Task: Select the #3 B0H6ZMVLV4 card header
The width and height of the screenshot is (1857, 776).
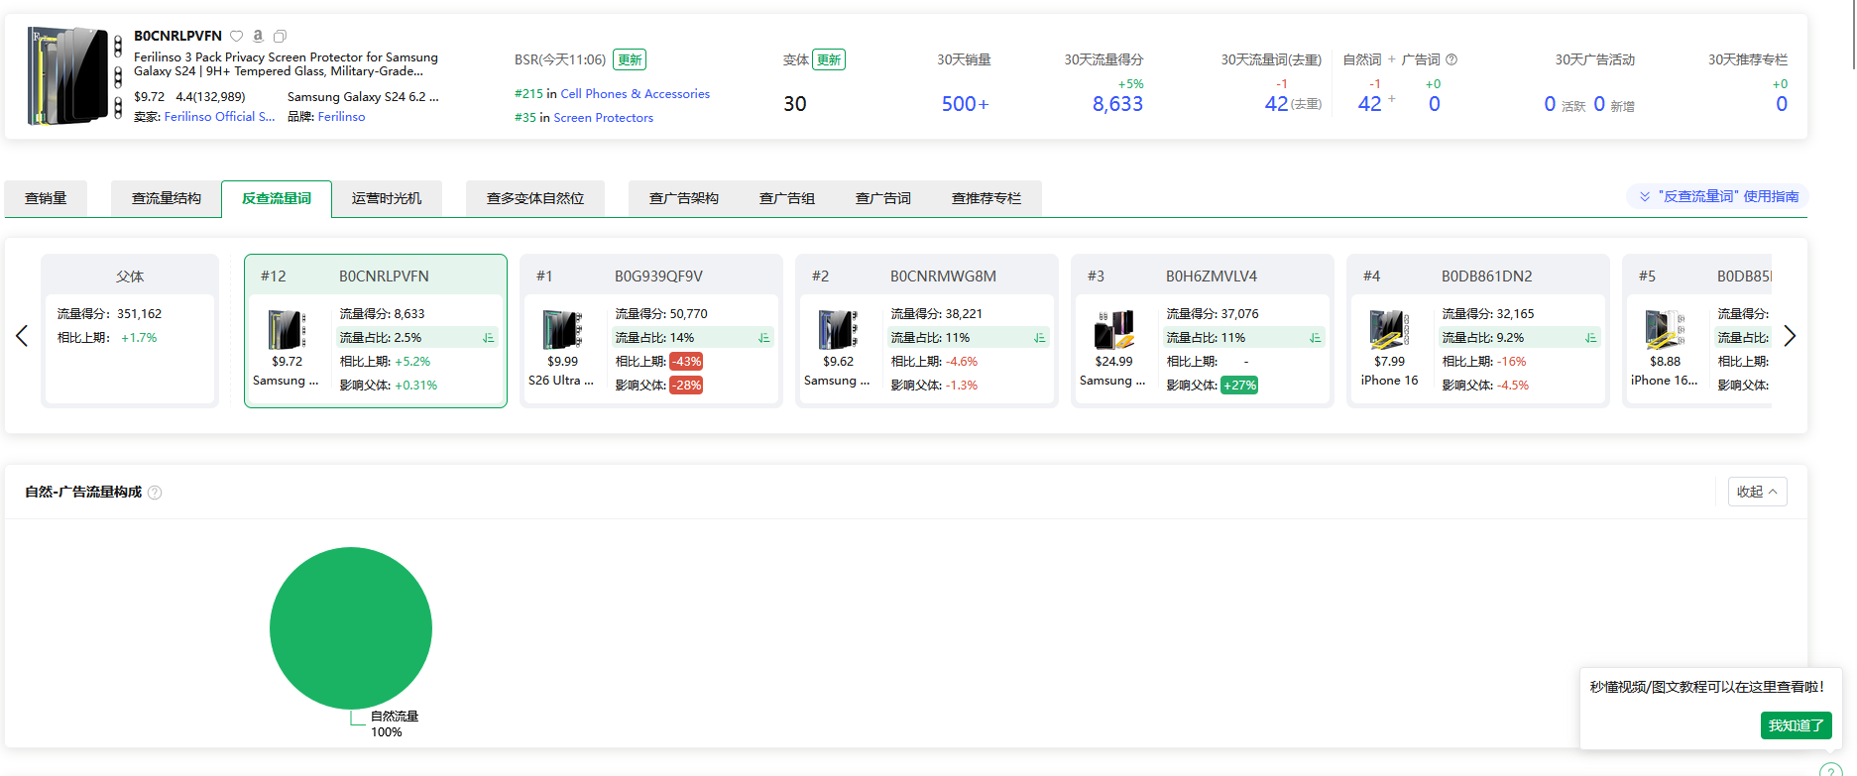Action: [1203, 277]
